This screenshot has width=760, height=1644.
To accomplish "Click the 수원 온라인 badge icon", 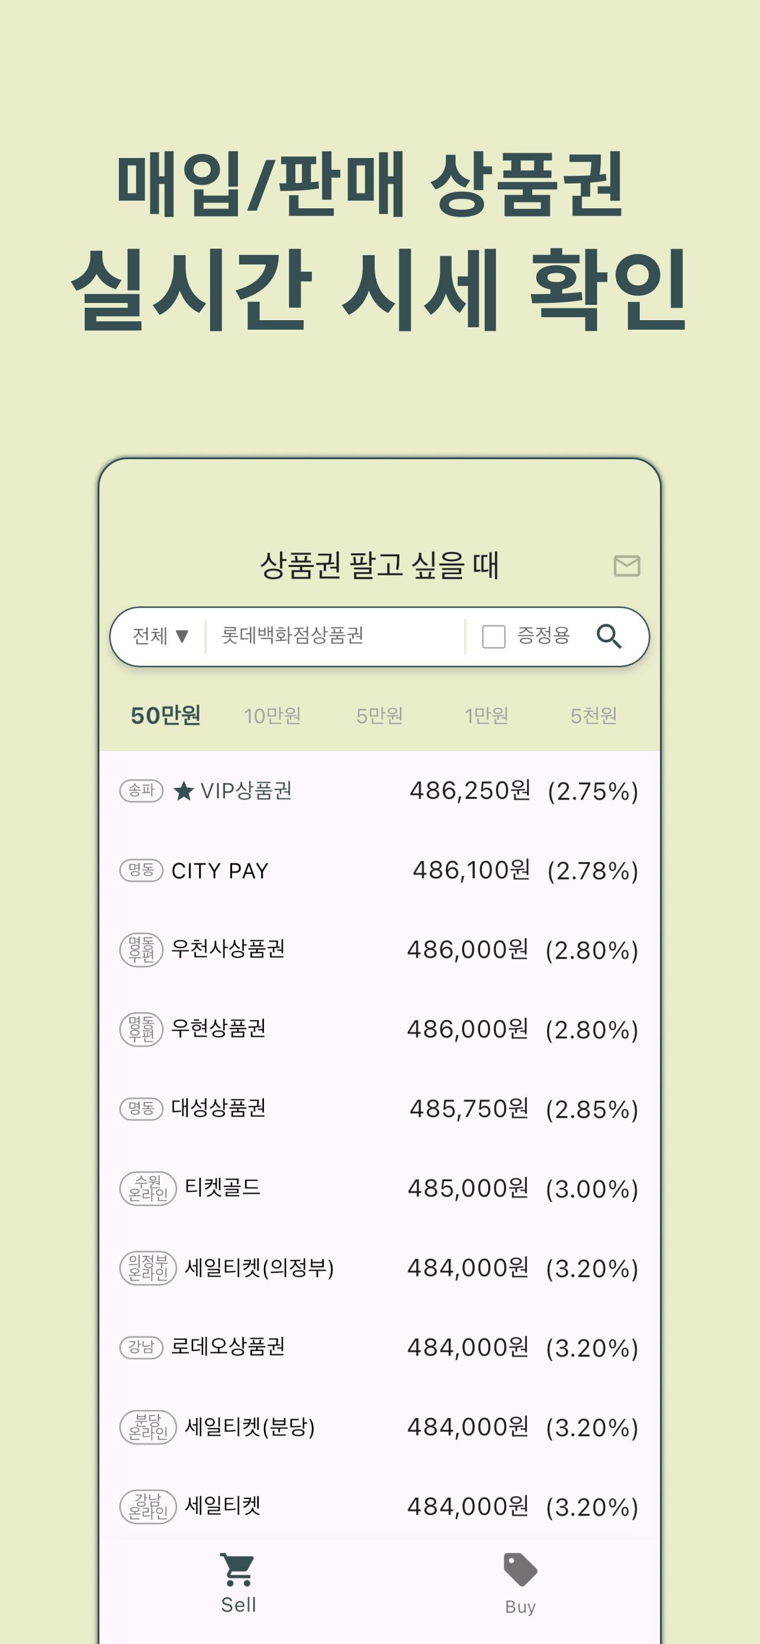I will 148,1188.
